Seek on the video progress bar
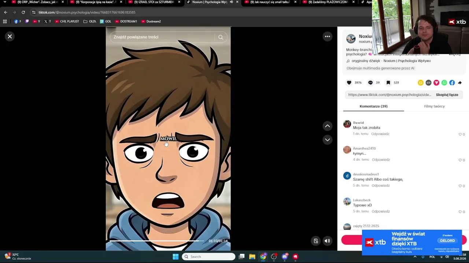469x263 pixels. (157, 241)
